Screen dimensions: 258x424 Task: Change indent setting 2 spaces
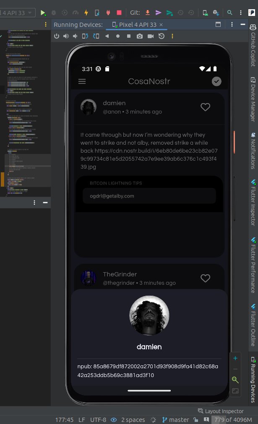click(133, 420)
